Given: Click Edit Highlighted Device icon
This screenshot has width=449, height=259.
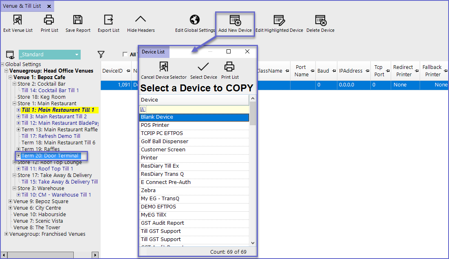Looking at the screenshot, I should 279,20.
